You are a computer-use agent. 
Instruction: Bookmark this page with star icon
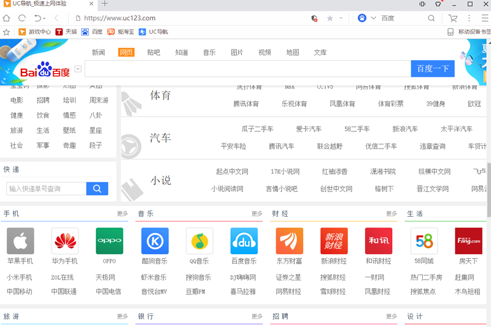pos(330,18)
